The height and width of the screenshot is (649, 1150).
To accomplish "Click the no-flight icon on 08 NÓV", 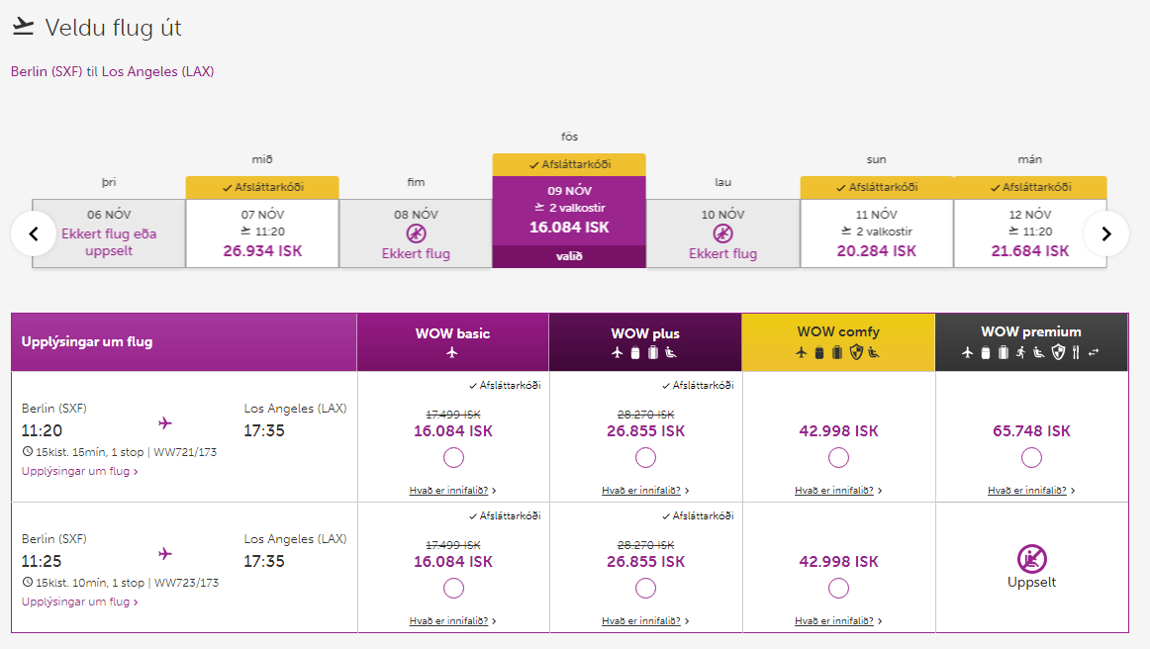I will coord(416,233).
